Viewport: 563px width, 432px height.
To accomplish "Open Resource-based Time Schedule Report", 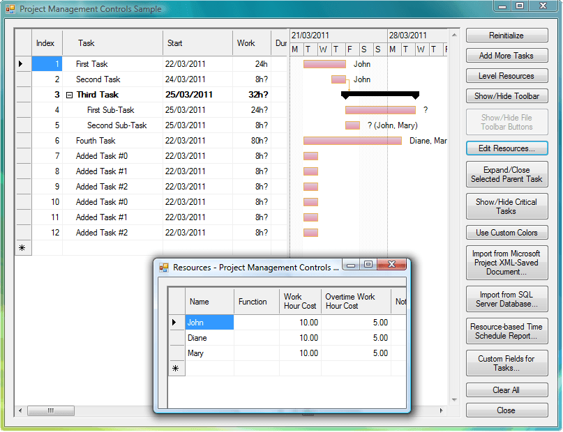I will click(x=506, y=331).
